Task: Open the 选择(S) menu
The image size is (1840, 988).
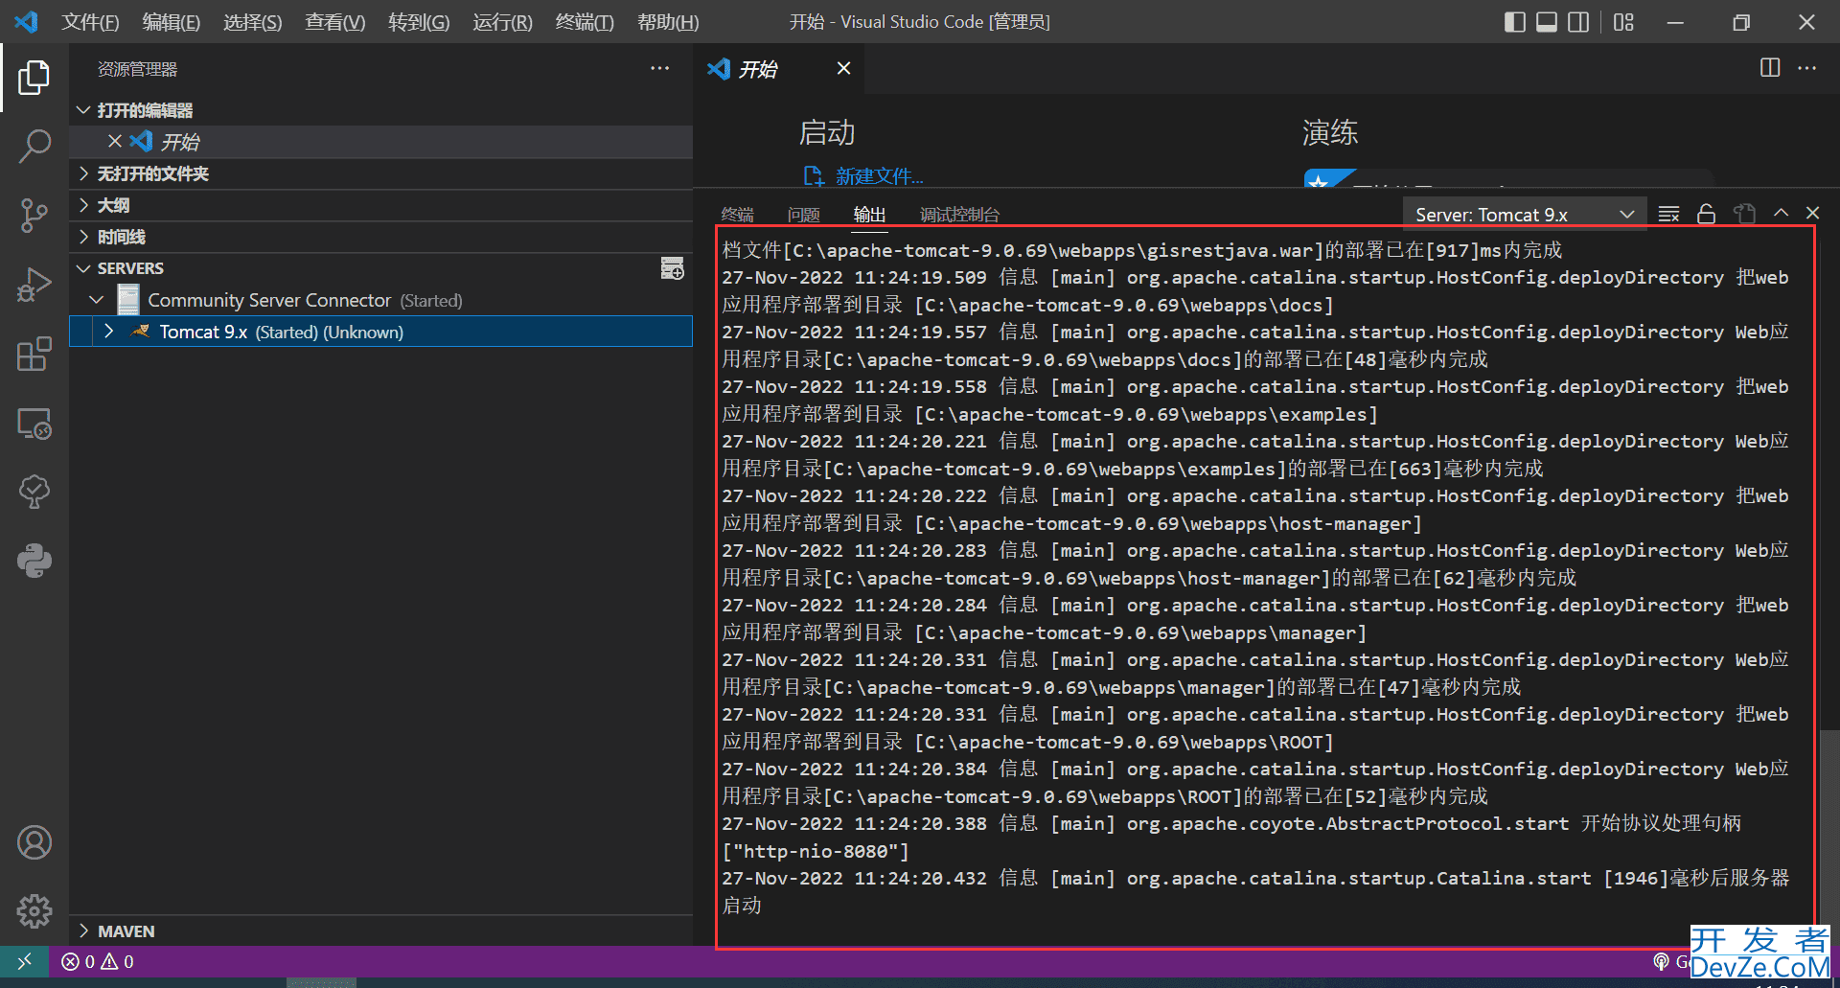Action: click(253, 22)
